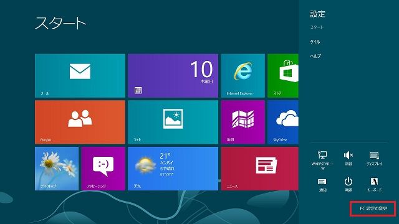Open the Messaging tile
This screenshot has height=224, width=399.
click(x=103, y=169)
